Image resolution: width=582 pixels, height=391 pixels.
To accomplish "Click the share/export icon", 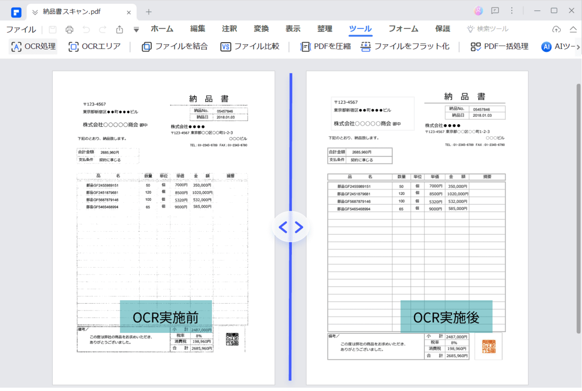I will [119, 29].
